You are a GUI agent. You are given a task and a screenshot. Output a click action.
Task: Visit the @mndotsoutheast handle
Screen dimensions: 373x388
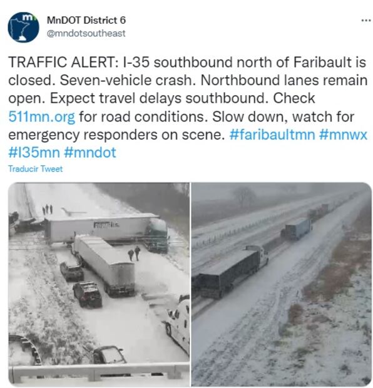(86, 33)
